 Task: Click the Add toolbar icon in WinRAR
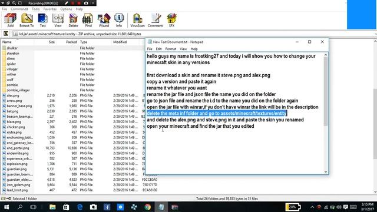coord(11,20)
